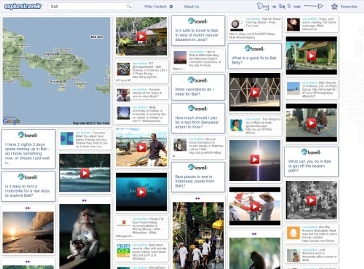Click the 'What vacinations do I need for Bali?' card
Screen dimensions: 364x269
click(198, 87)
